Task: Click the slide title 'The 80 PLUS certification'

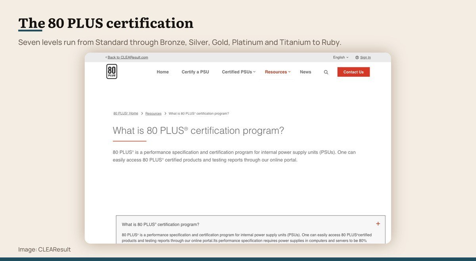Action: 106,23
